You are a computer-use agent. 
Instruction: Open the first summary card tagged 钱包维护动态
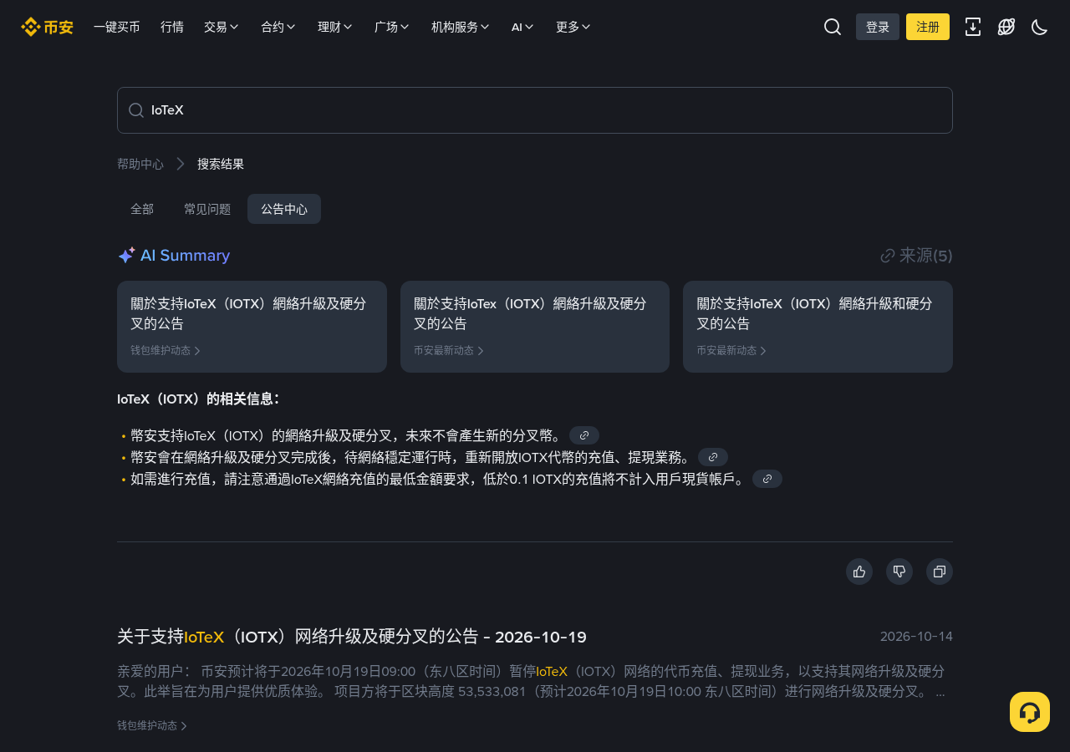(252, 327)
